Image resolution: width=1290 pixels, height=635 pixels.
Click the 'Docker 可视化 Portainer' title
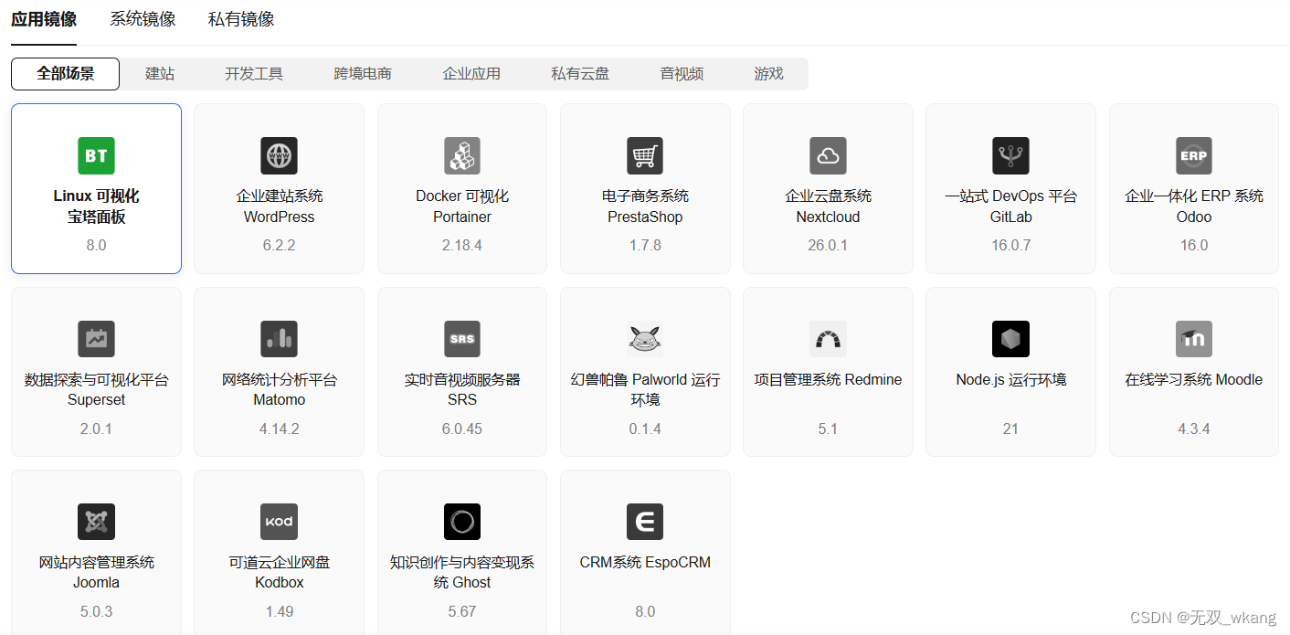pyautogui.click(x=462, y=206)
